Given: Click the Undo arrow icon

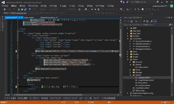Looking at the screenshot, I should click(30, 10).
